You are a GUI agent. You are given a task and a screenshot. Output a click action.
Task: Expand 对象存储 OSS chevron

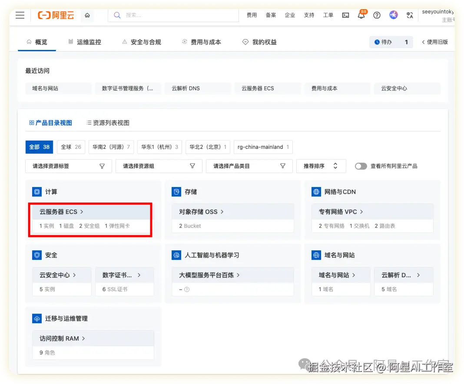coord(222,212)
